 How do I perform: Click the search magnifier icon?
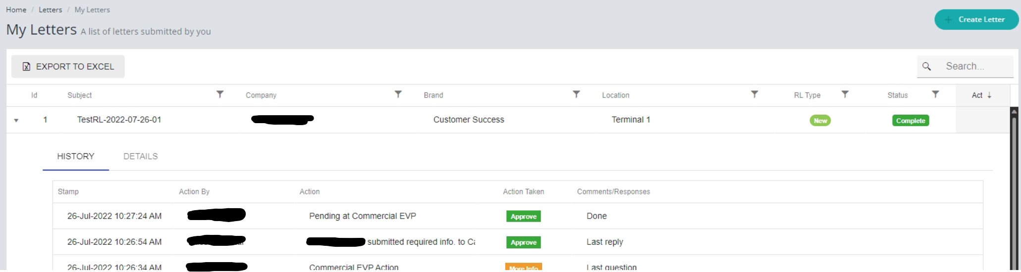926,66
